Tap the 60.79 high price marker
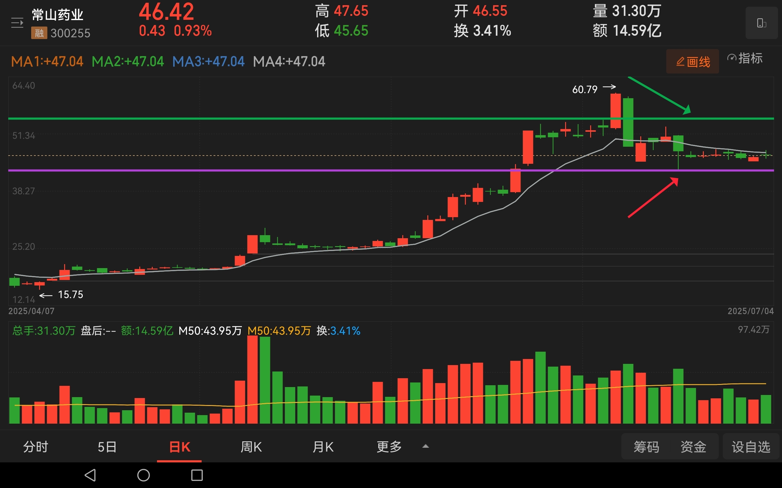The width and height of the screenshot is (782, 488). 585,89
